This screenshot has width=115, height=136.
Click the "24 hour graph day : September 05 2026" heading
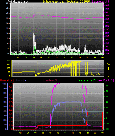pyautogui.click(x=66, y=2)
